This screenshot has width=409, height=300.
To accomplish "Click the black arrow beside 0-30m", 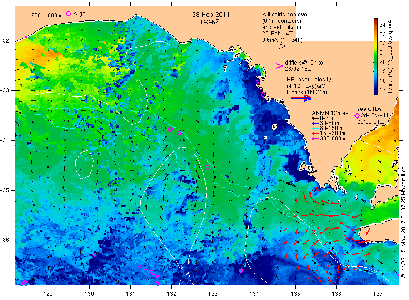I will tap(315, 118).
